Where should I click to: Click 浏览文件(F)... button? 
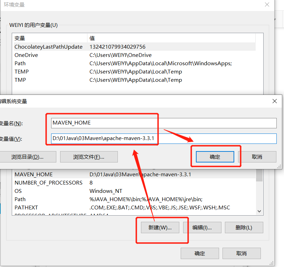pyautogui.click(x=89, y=157)
